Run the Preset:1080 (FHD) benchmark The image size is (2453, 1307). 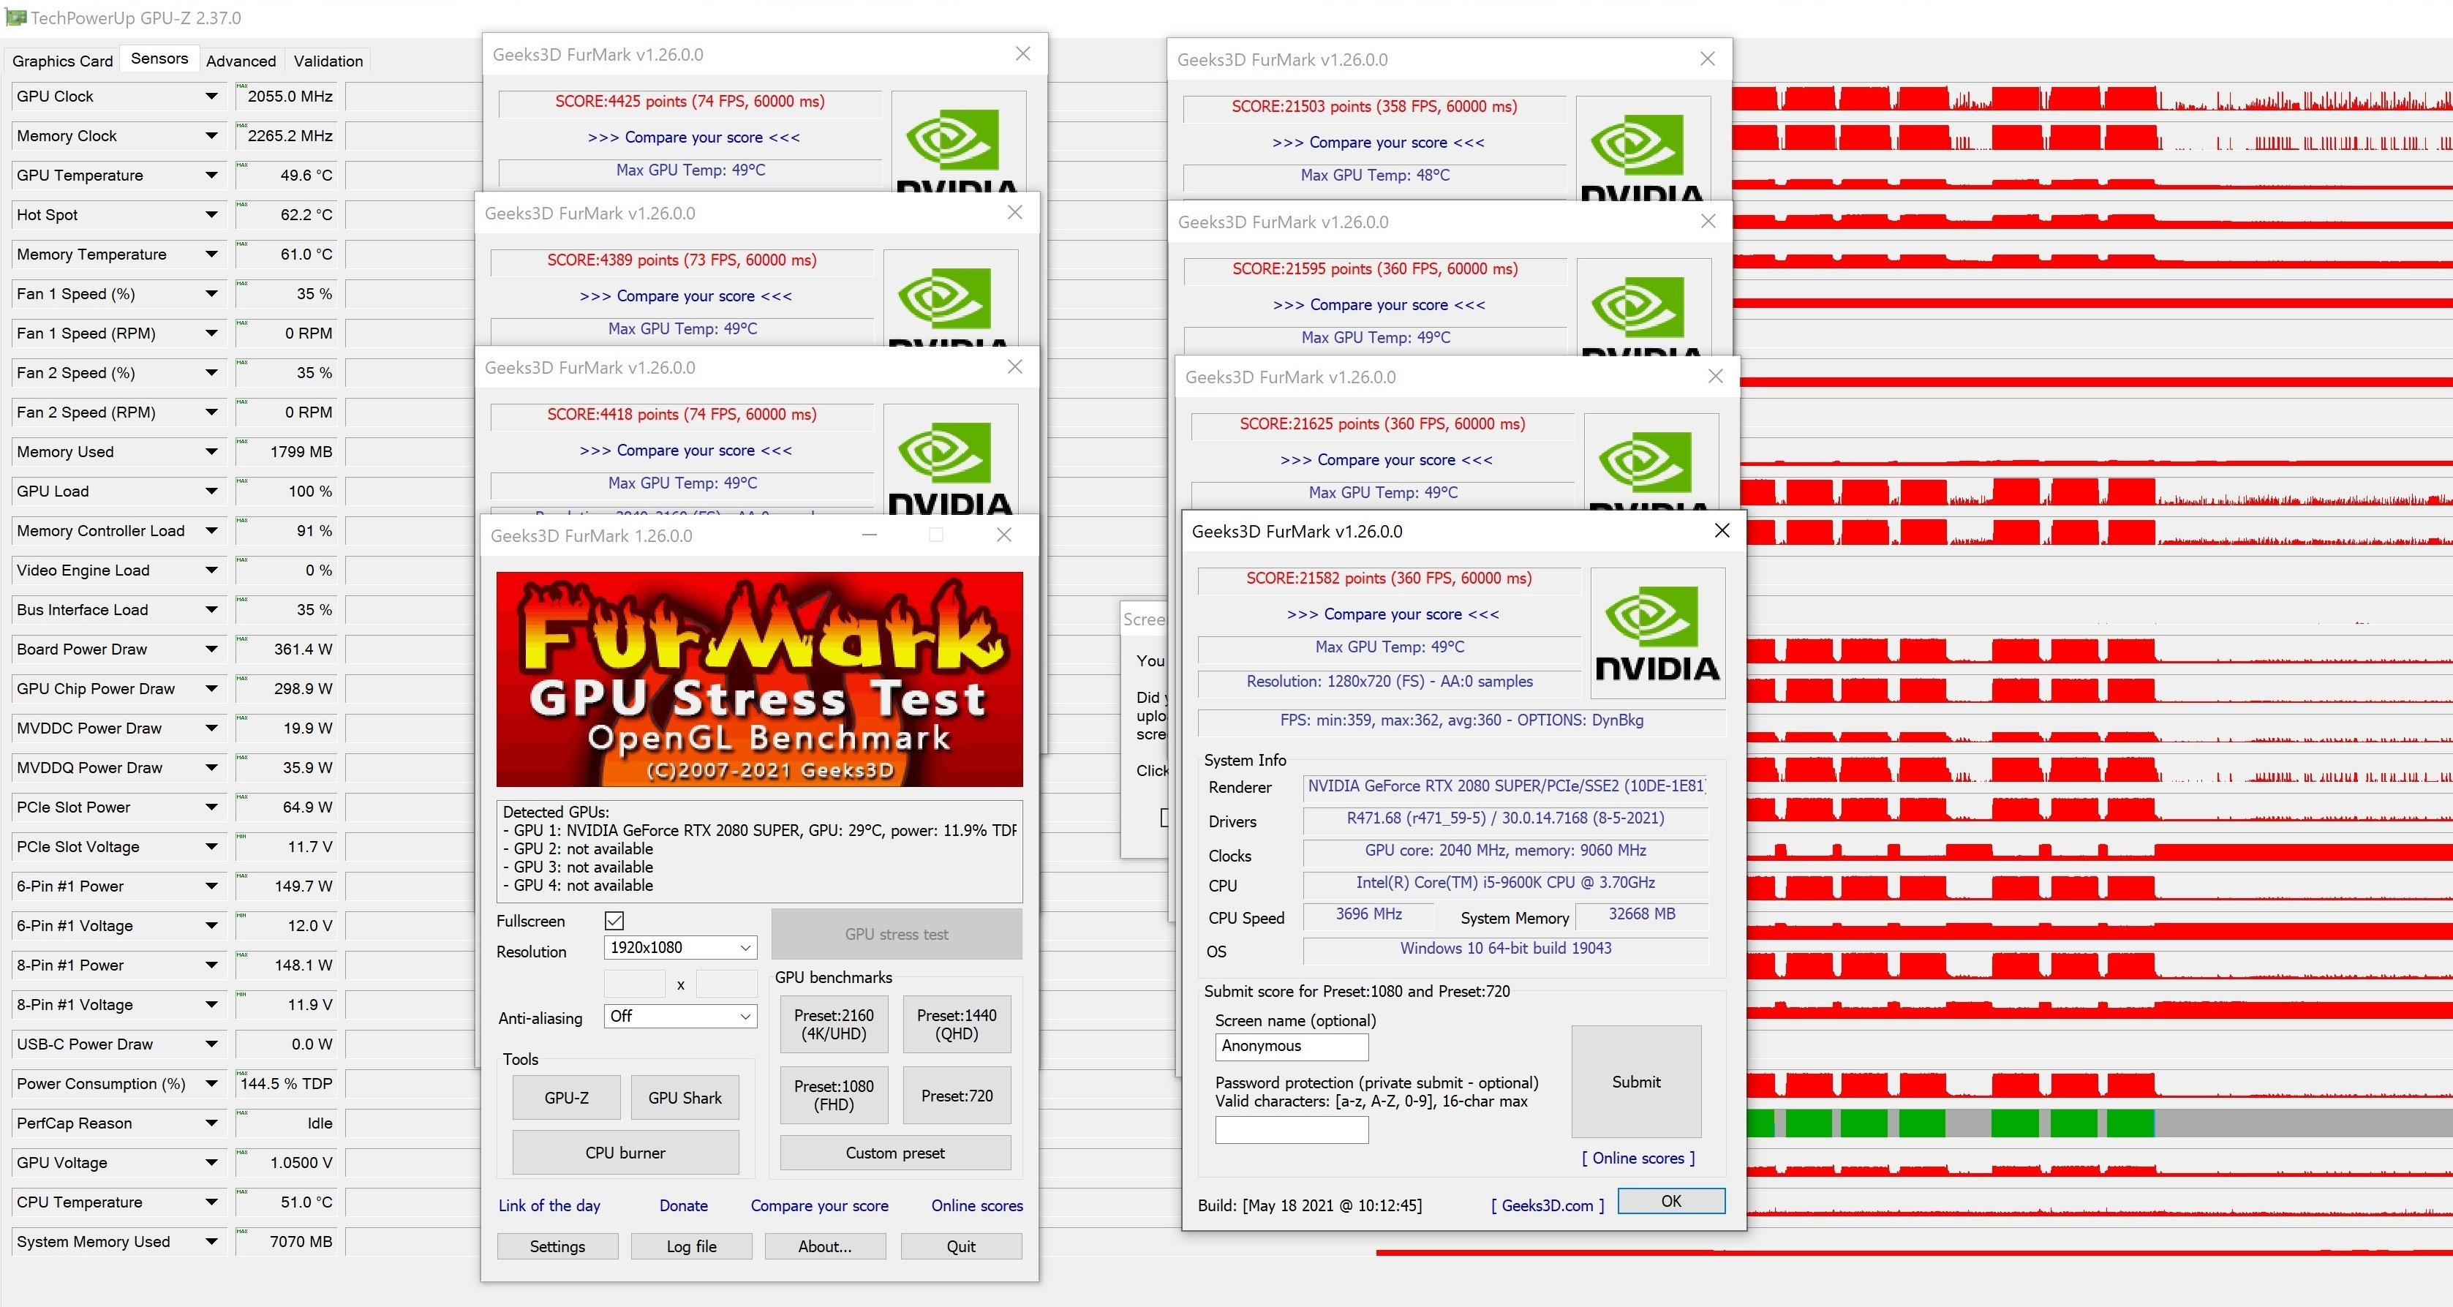pyautogui.click(x=833, y=1096)
